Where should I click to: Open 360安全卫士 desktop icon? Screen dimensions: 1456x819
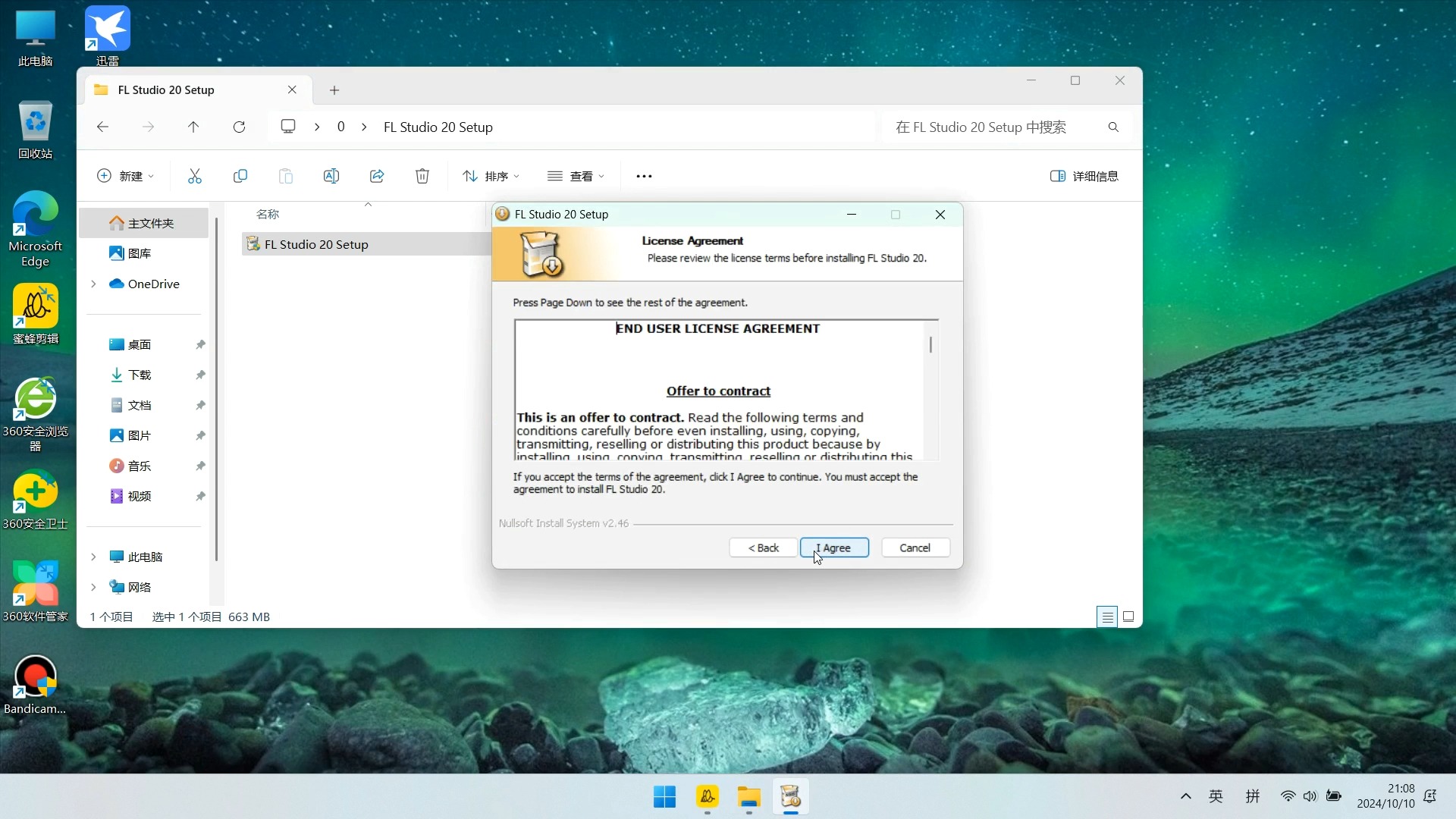[x=35, y=500]
